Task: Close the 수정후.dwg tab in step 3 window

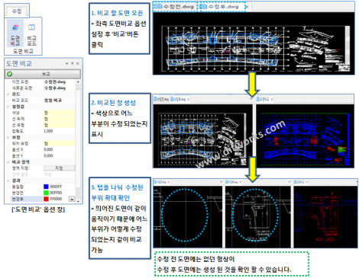Action: tap(240, 182)
